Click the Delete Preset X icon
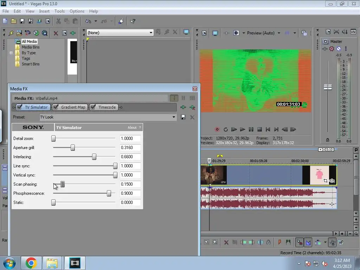The image size is (360, 270). tap(192, 117)
